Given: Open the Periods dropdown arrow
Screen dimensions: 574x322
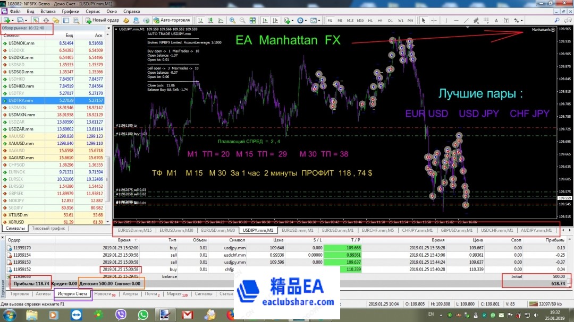Looking at the screenshot, I should pos(306,20).
